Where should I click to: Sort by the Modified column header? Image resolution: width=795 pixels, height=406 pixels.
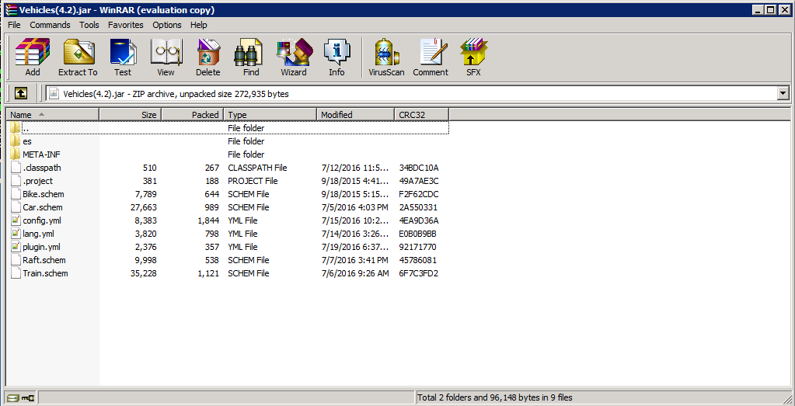point(355,115)
